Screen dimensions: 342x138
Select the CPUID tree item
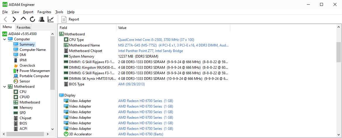(x=25, y=97)
